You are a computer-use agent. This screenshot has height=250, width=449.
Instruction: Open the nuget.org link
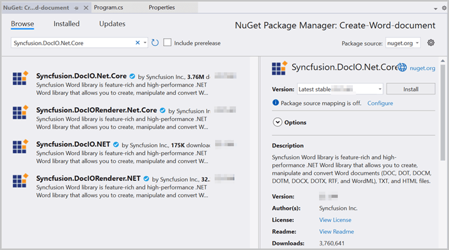[422, 68]
